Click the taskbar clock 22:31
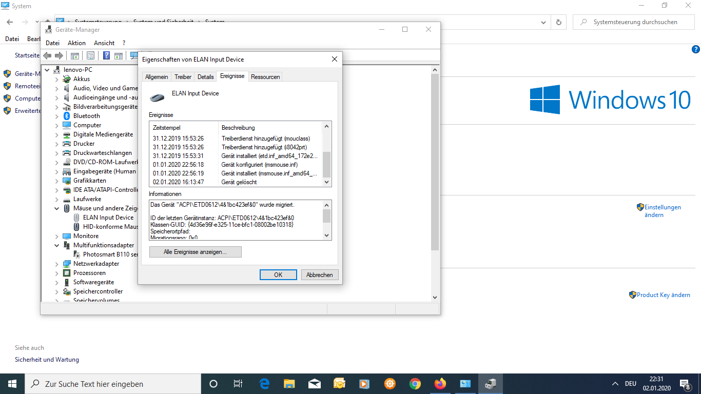 [x=656, y=384]
